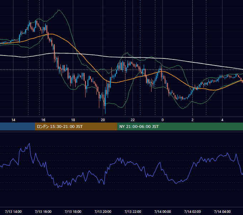The width and height of the screenshot is (243, 215).
Task: Click the 7/14 04:00 time label
Action: (222, 211)
